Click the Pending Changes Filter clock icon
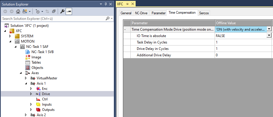Viewport: 273px width, 117px height. pos(38,11)
